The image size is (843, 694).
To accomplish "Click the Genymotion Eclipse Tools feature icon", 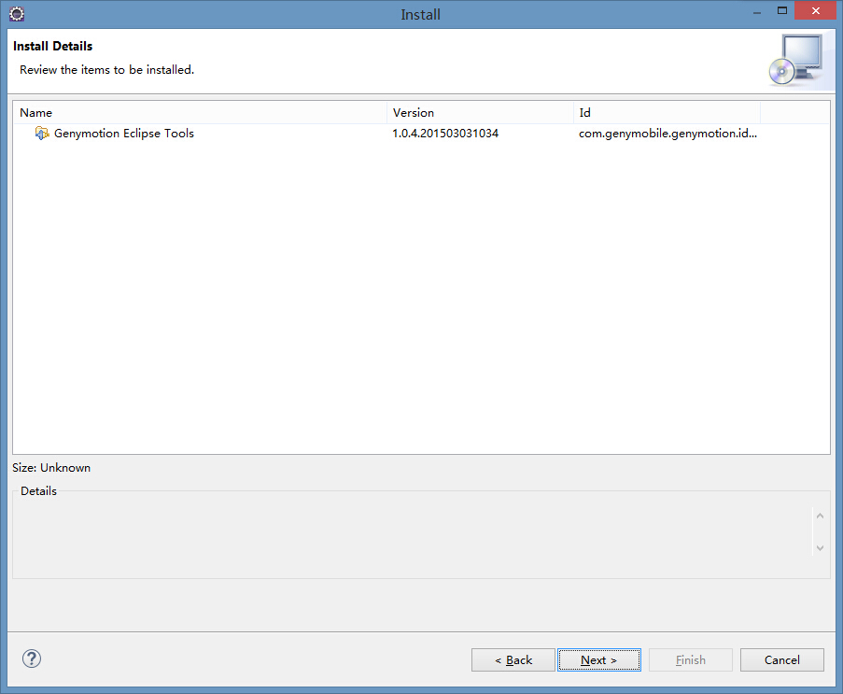I will 42,133.
